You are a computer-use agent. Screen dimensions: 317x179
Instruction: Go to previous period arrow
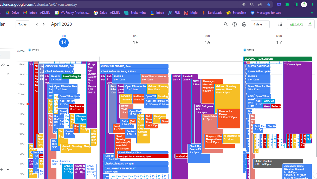click(x=37, y=24)
